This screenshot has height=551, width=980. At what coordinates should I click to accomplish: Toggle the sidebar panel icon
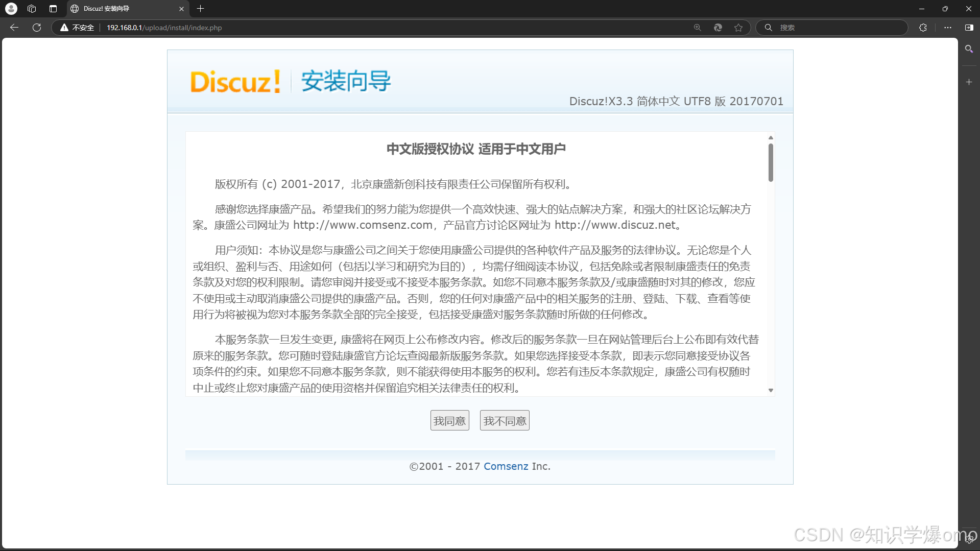[969, 28]
